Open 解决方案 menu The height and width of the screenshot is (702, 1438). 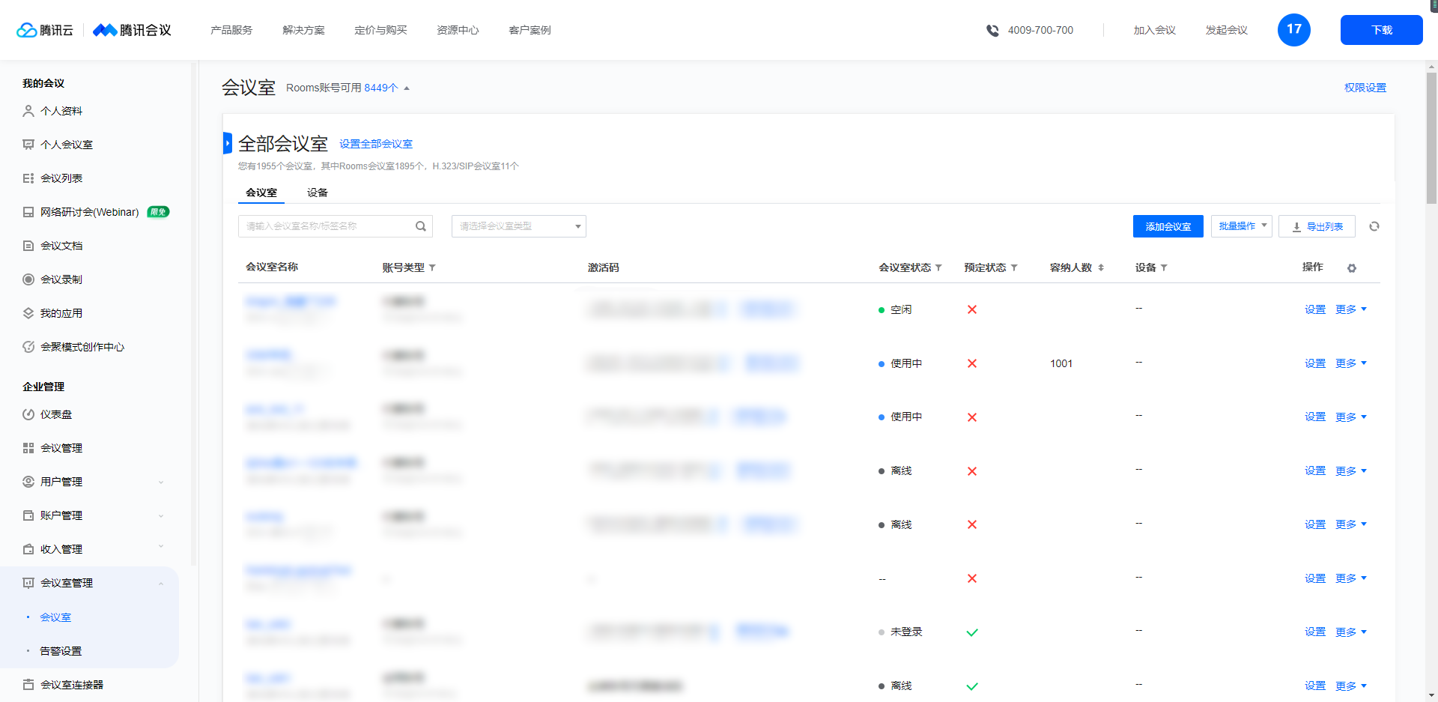[303, 30]
